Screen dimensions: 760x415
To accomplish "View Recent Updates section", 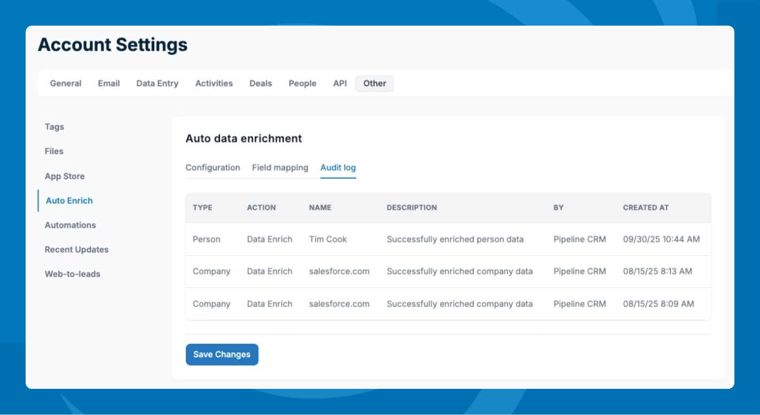I will point(76,250).
